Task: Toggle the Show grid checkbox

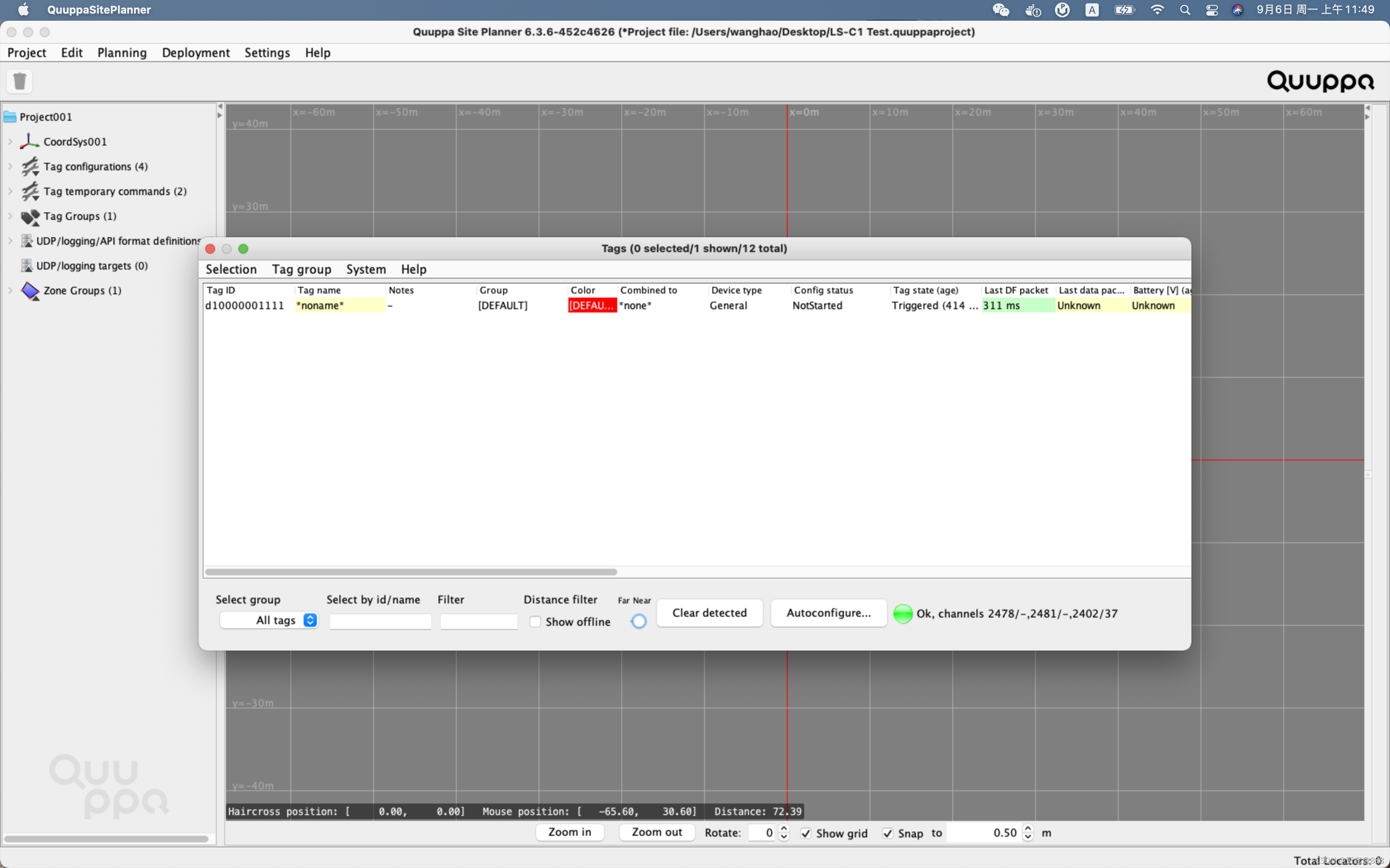Action: point(806,833)
